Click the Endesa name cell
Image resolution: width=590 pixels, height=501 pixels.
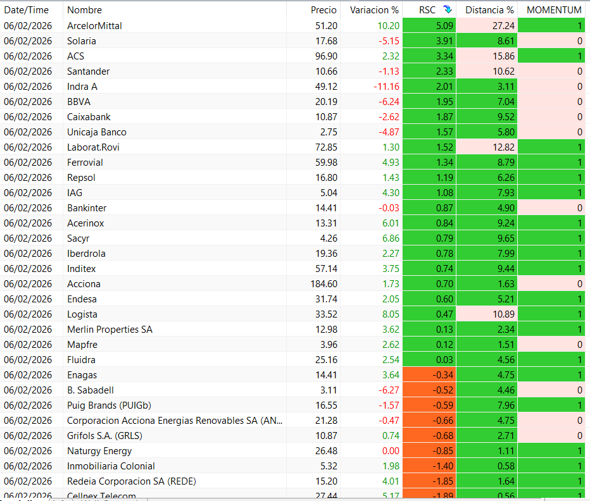click(x=82, y=299)
